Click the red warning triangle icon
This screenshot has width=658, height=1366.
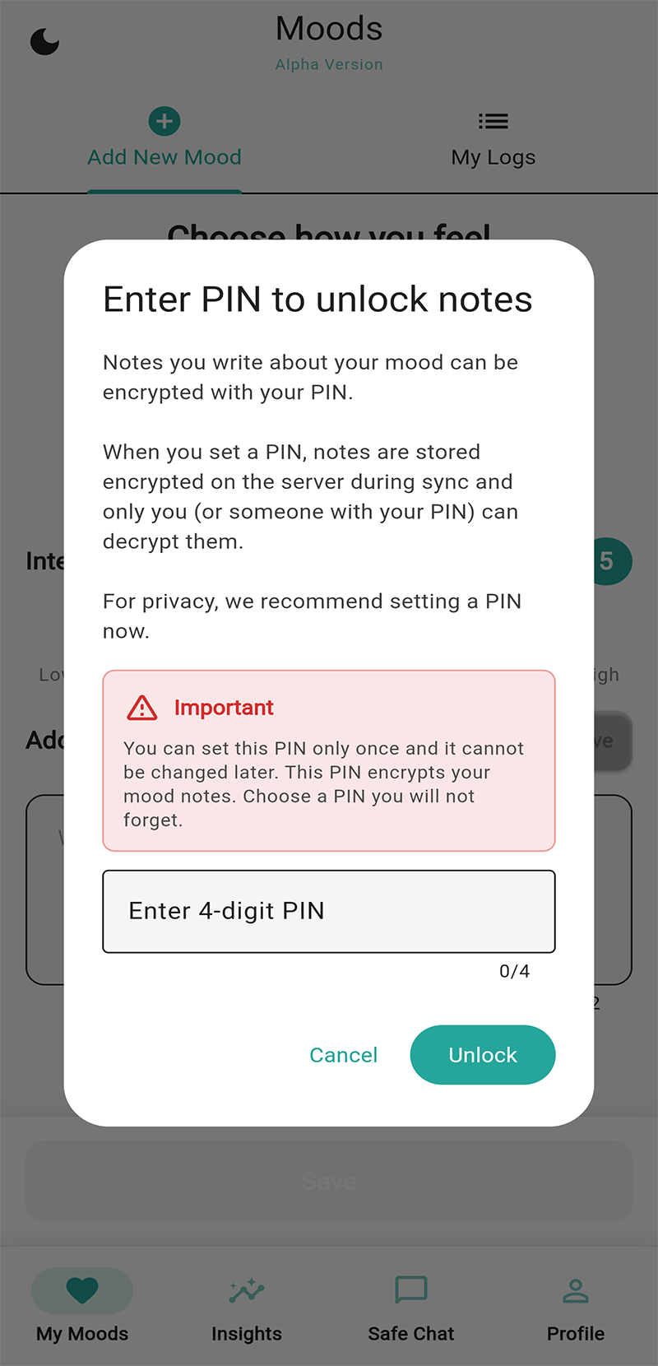pos(141,708)
